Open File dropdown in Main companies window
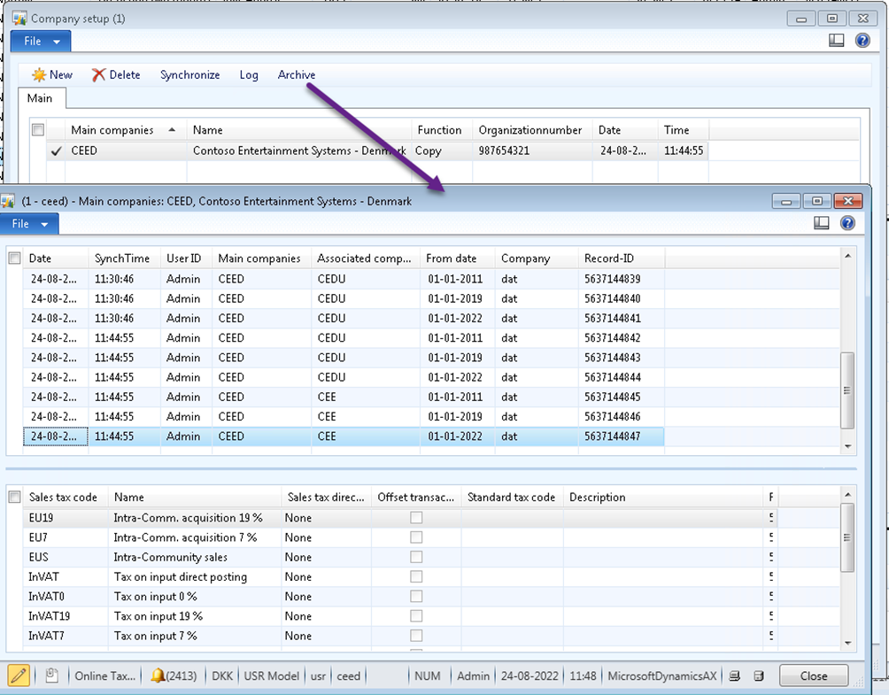The height and width of the screenshot is (695, 889). [29, 223]
